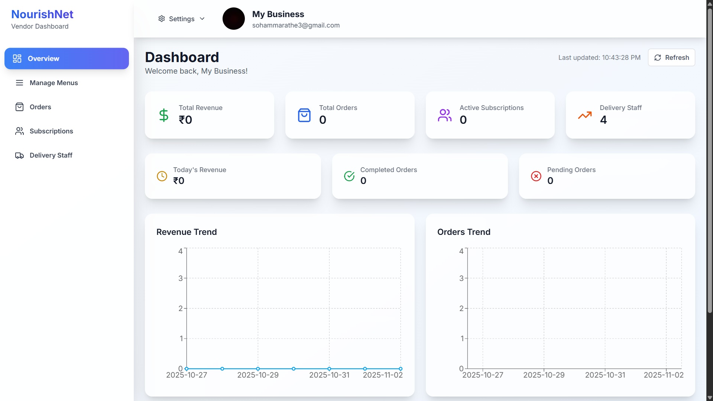Viewport: 713px width, 401px height.
Task: Click the scrollbar down arrow
Action: (x=710, y=398)
